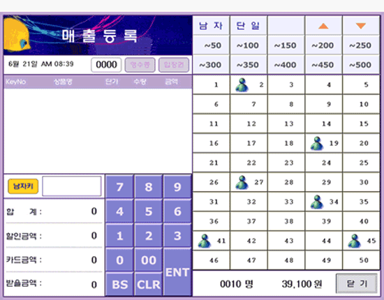The image size is (384, 300).
Task: Click the CLR key on keypad
Action: click(x=149, y=284)
